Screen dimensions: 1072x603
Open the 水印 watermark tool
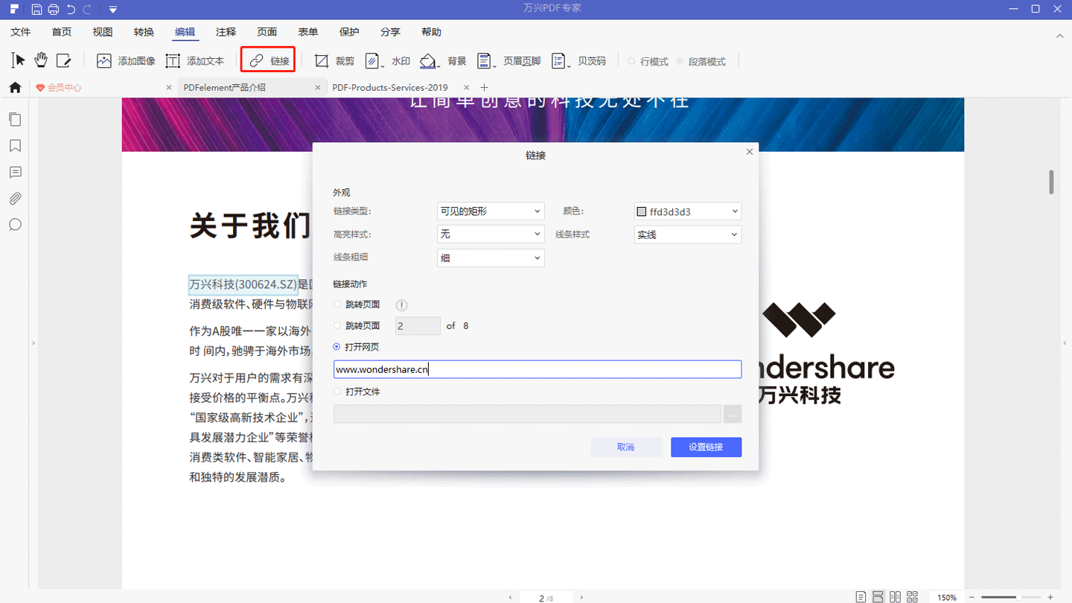(388, 61)
